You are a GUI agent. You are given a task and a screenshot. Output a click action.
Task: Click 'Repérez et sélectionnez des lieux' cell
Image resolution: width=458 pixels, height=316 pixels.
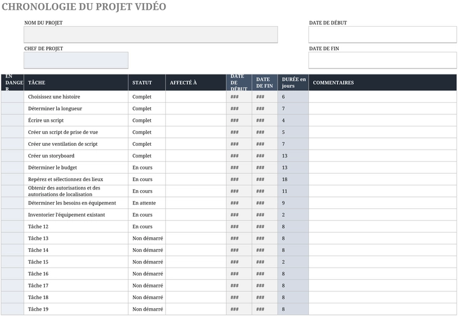coord(76,179)
